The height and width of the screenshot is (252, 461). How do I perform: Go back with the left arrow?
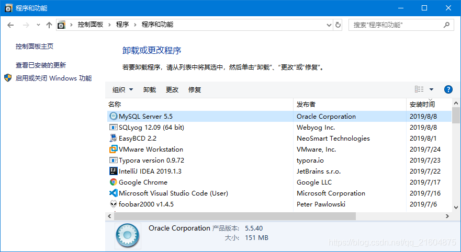click(x=10, y=25)
